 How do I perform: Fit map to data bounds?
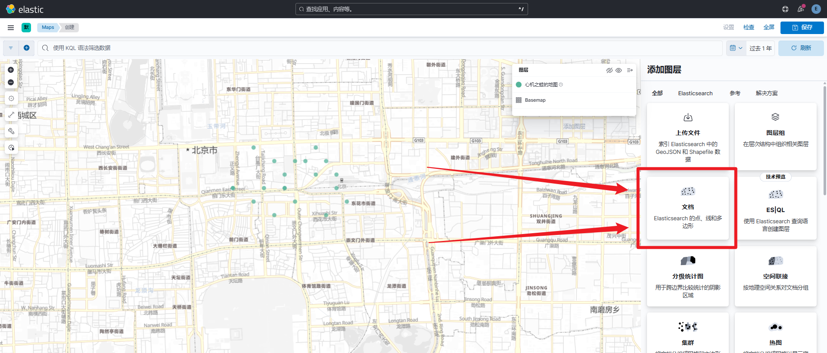click(x=11, y=98)
